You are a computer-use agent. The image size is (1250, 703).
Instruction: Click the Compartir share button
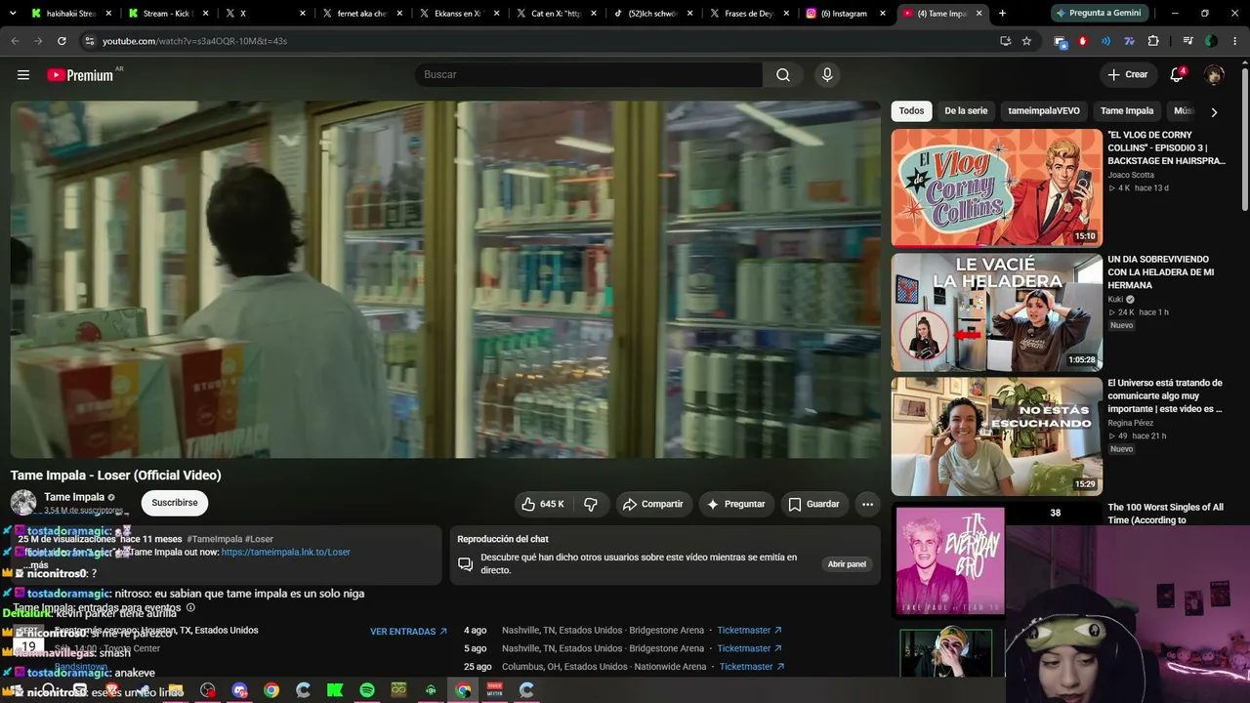click(x=653, y=504)
